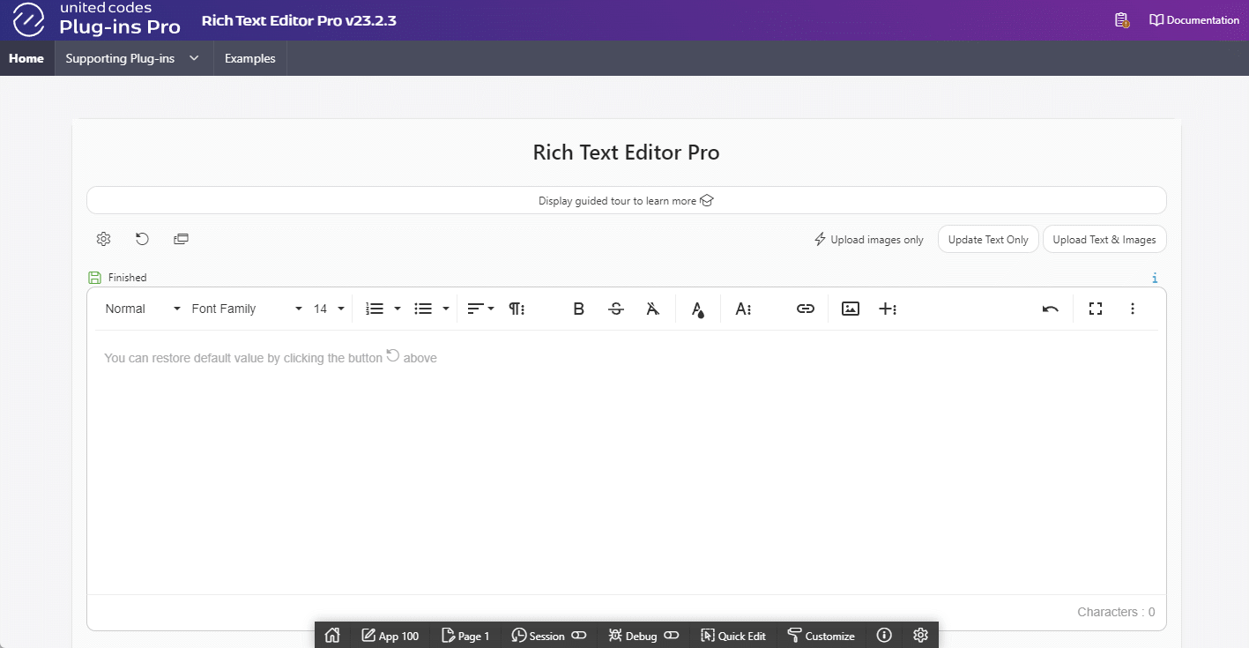Open Customize in the developer toolbar

(821, 636)
